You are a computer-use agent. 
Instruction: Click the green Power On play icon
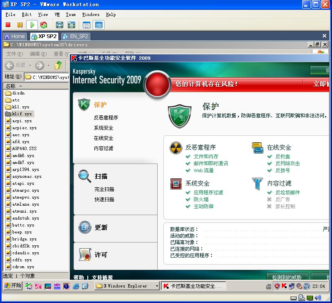pyautogui.click(x=32, y=25)
